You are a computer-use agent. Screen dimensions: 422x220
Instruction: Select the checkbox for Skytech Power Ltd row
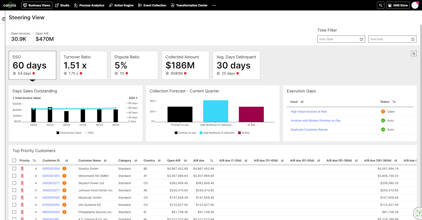[14, 183]
